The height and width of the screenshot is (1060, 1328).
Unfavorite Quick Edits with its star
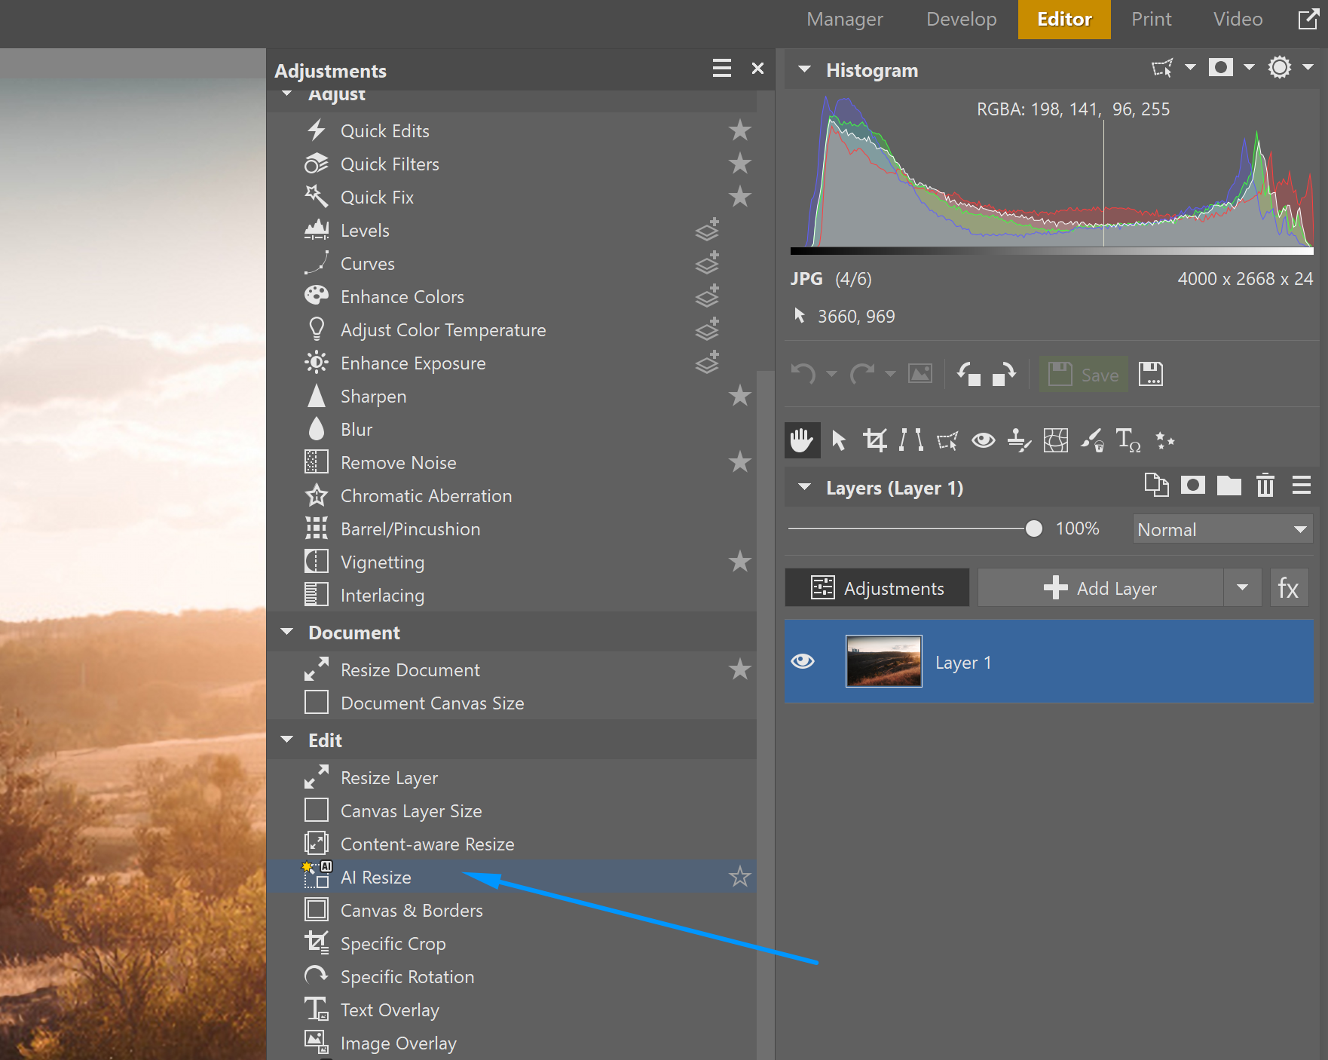pos(739,130)
